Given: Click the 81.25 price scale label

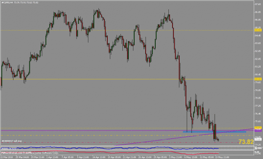Looking at the screenshot, I should pos(258,67).
